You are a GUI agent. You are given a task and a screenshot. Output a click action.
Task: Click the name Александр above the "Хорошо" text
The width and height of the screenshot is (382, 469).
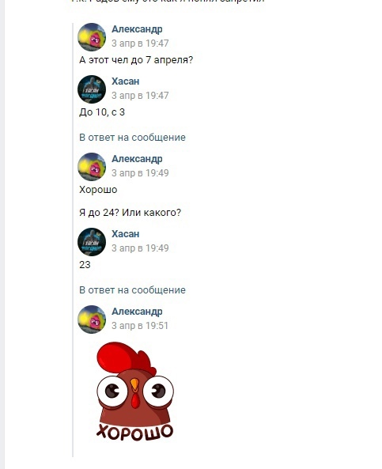[137, 159]
